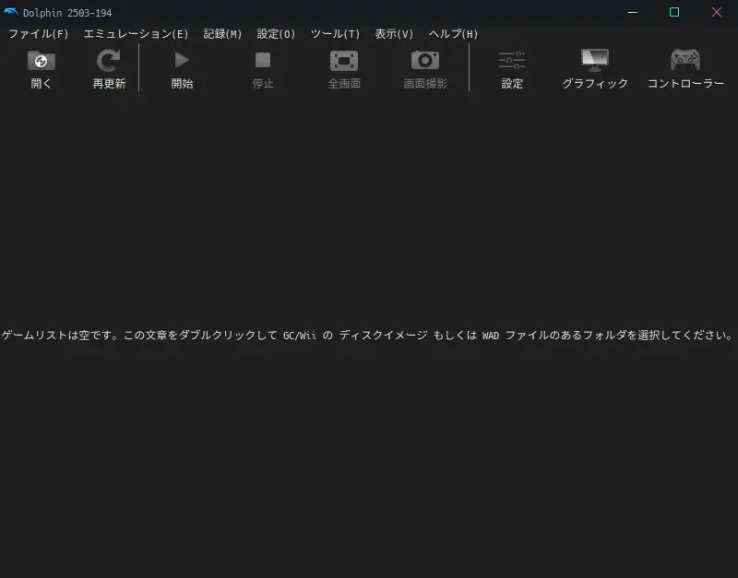
Task: Open the ヘルプ(H) menu
Action: 453,34
